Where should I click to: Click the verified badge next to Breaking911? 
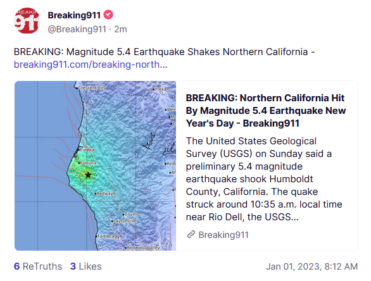108,15
